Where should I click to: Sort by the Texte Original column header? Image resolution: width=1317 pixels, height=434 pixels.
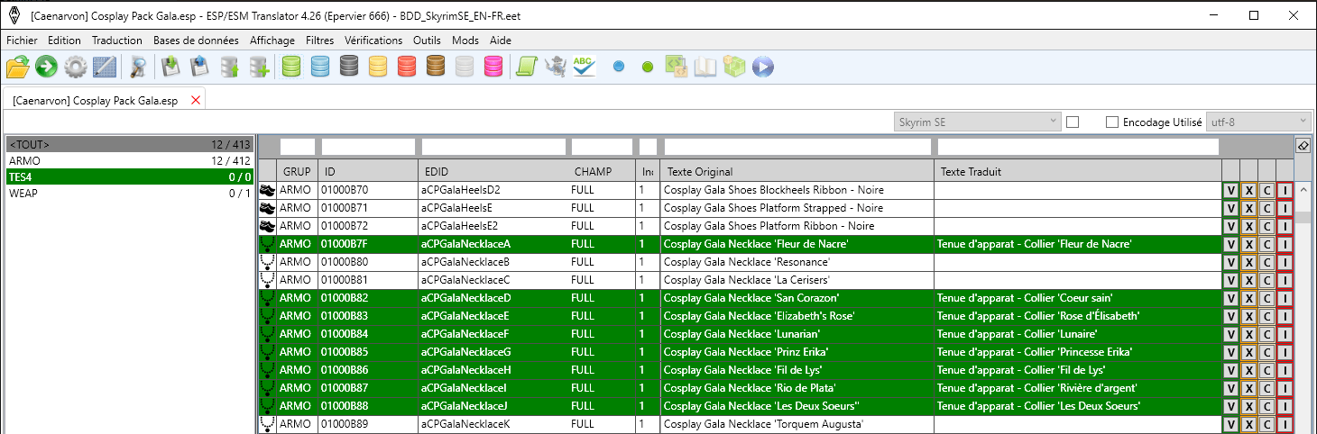pyautogui.click(x=797, y=172)
